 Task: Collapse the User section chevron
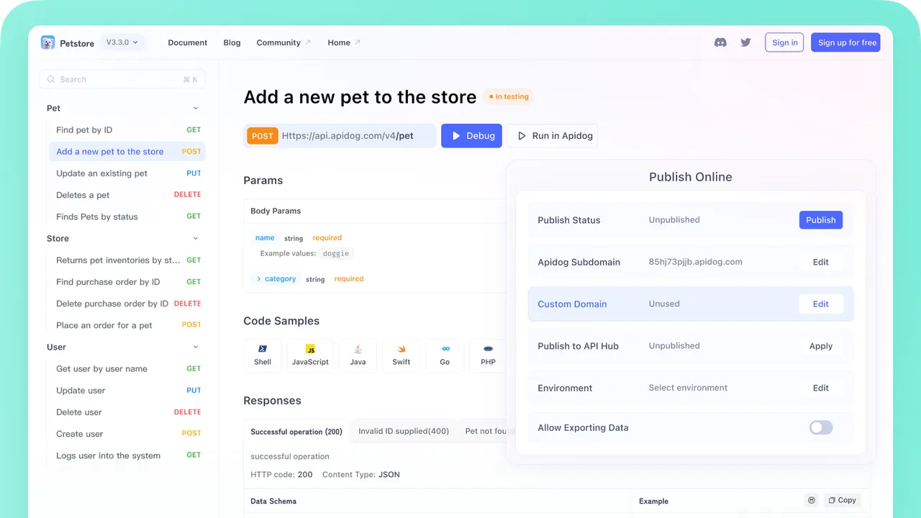click(x=196, y=347)
